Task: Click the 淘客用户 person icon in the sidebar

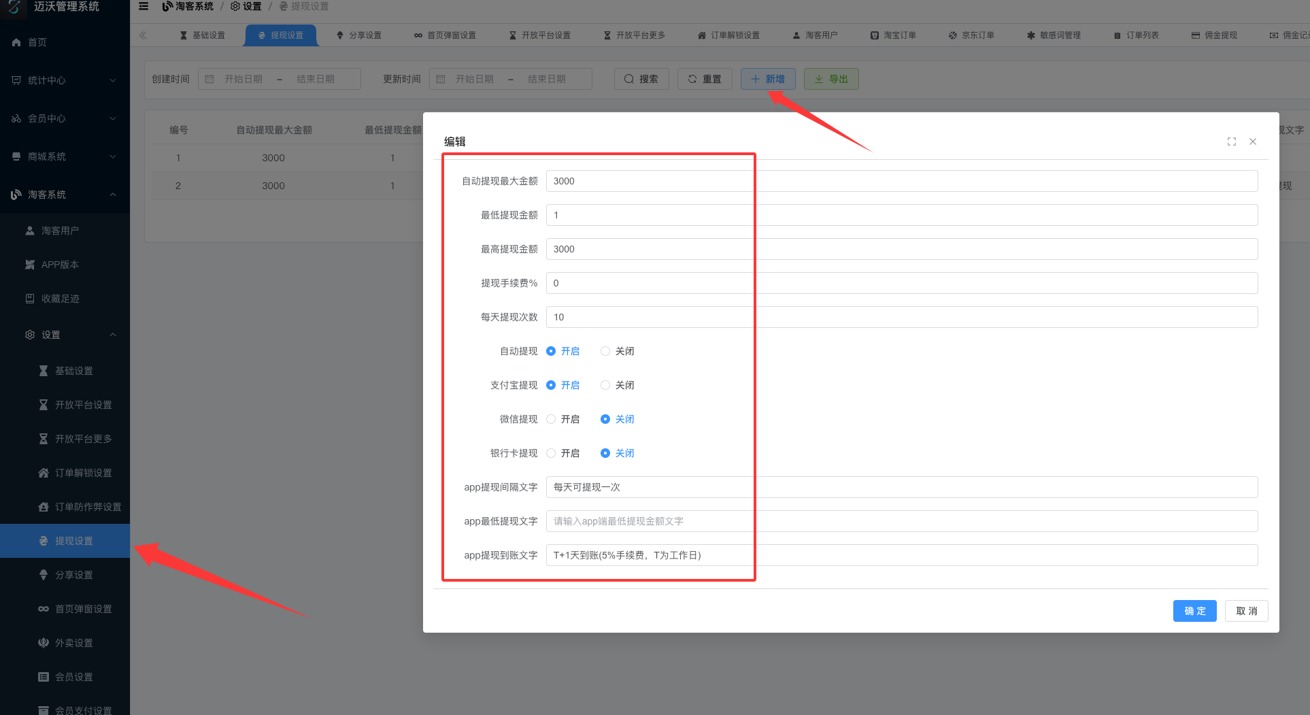Action: (30, 231)
